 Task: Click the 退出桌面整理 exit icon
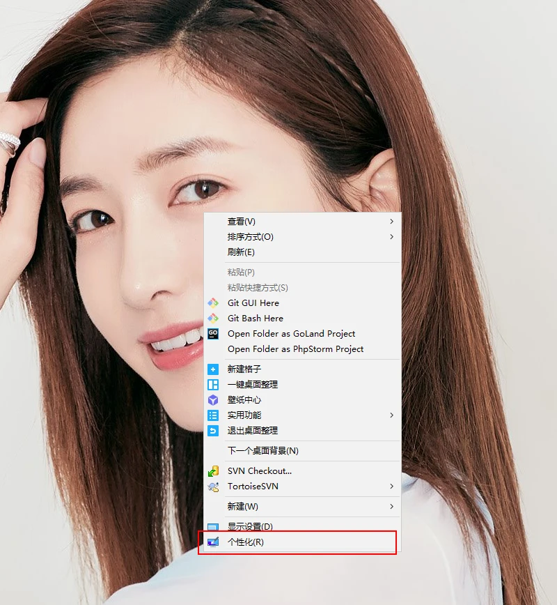pos(213,431)
